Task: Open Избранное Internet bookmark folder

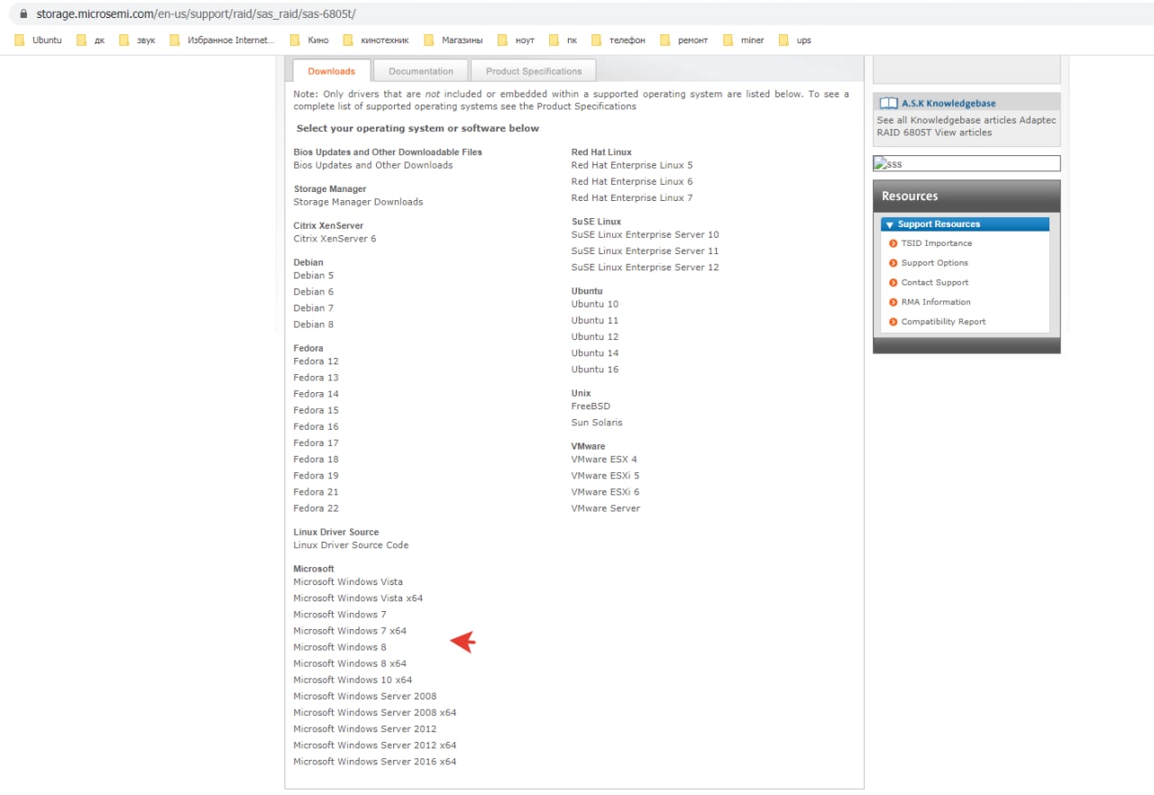Action: tap(222, 40)
